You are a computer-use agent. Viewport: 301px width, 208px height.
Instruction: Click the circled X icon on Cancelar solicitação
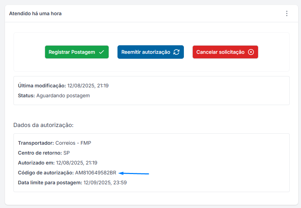coord(251,52)
